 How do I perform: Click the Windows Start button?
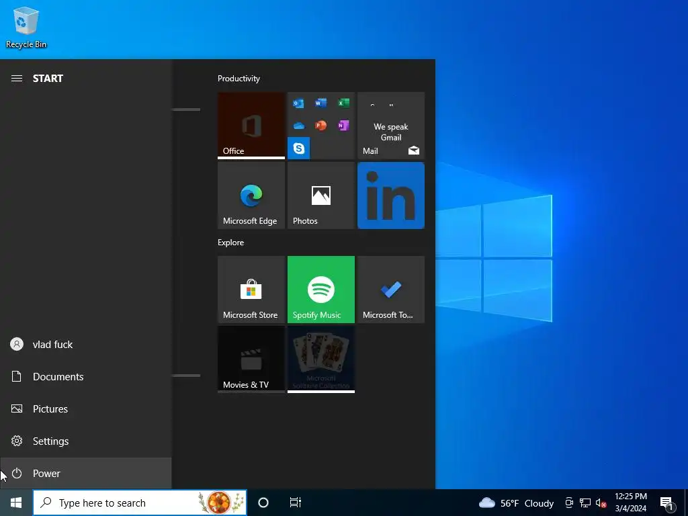click(16, 503)
